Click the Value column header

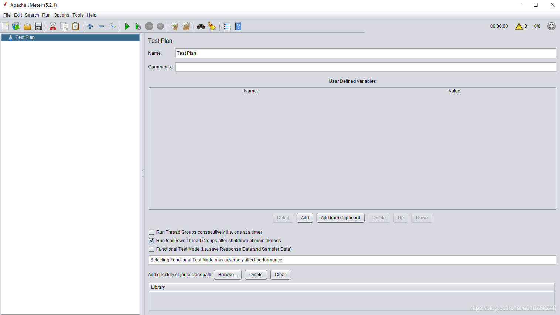pyautogui.click(x=454, y=91)
